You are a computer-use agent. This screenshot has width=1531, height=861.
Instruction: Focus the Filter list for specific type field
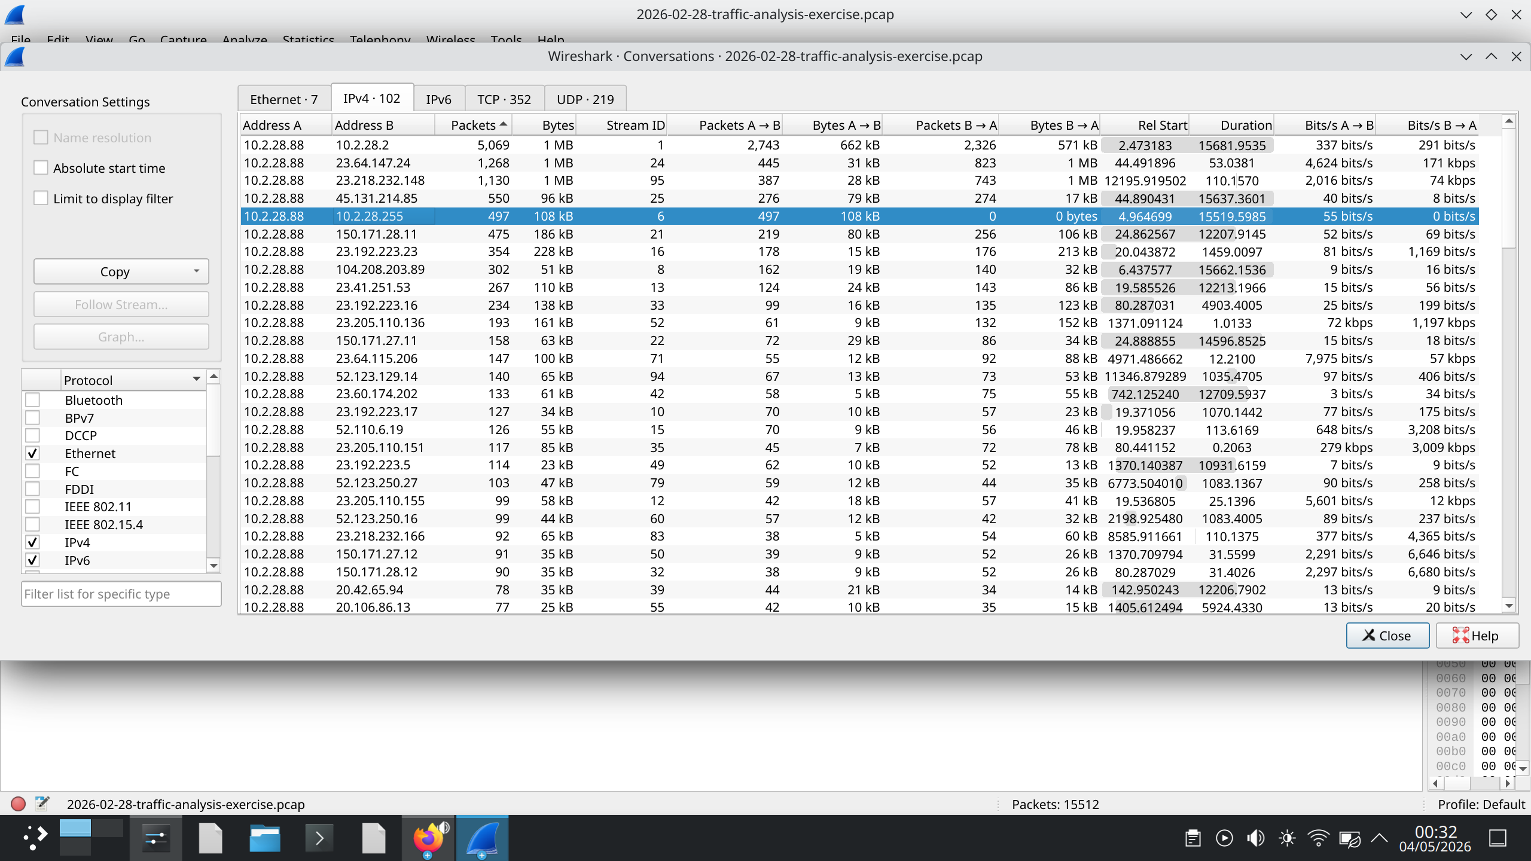coord(121,594)
